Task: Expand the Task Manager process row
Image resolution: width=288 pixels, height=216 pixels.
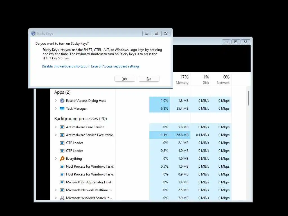Action: tap(56, 109)
